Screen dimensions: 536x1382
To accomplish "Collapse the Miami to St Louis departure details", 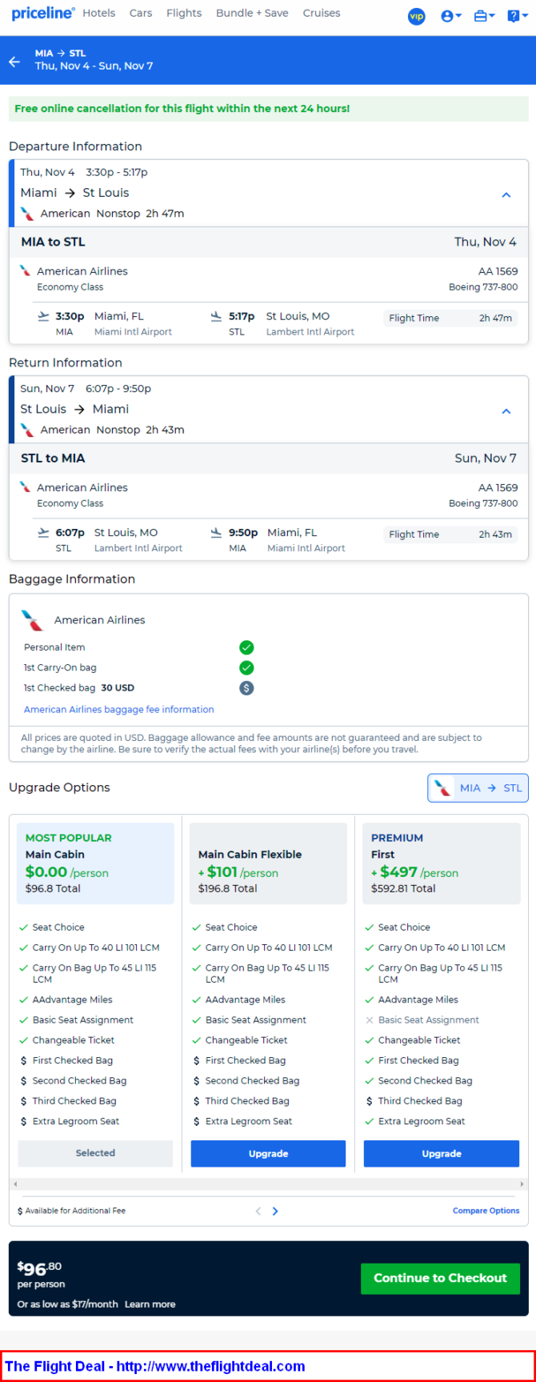I will coord(506,194).
